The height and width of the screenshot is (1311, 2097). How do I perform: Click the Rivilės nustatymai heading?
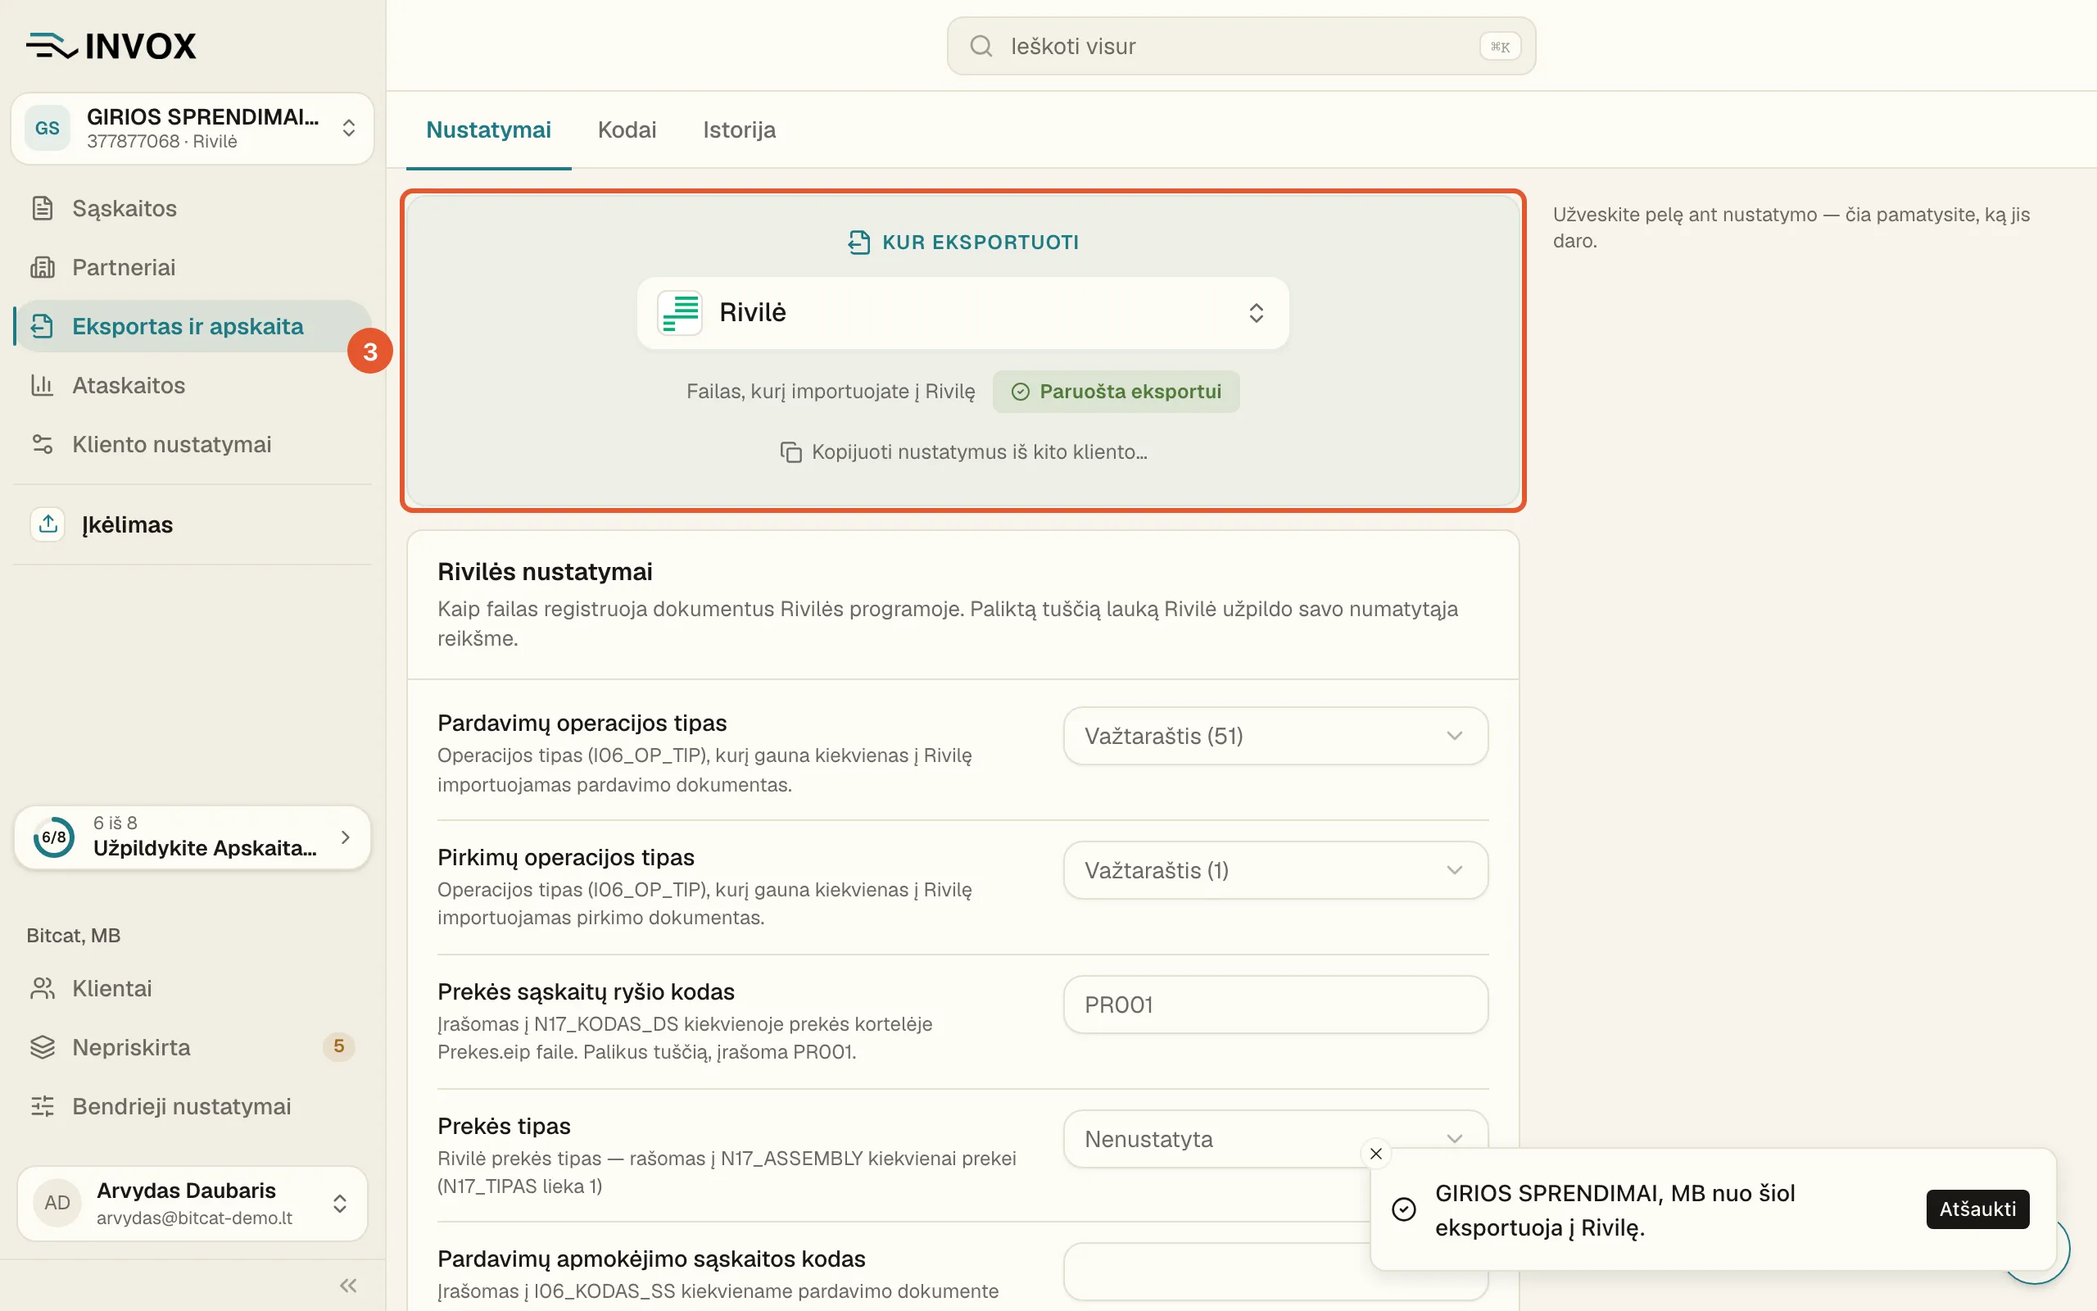click(545, 572)
